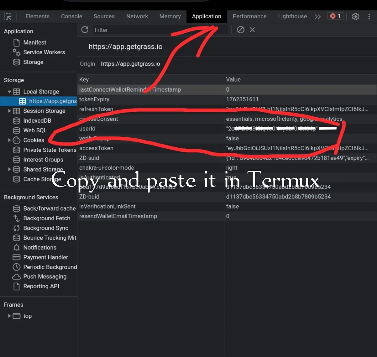The image size is (377, 357).
Task: Open the Performance tab
Action: 249,16
